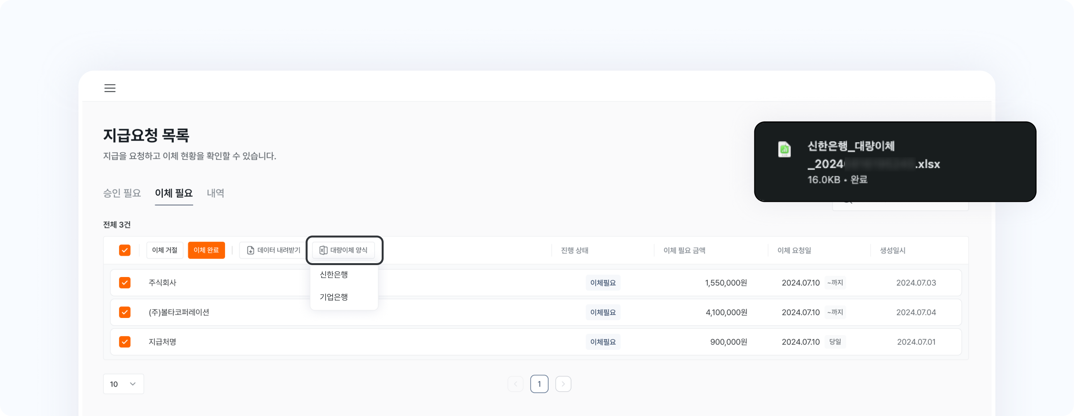Click the 이체 거절 button
The width and height of the screenshot is (1074, 416).
[165, 250]
